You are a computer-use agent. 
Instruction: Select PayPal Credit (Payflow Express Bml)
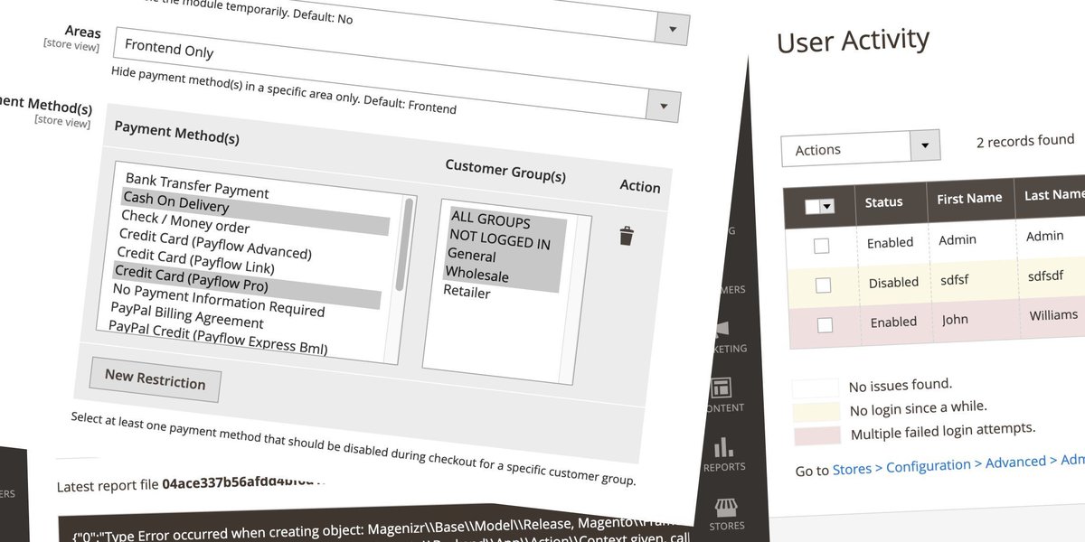point(217,340)
